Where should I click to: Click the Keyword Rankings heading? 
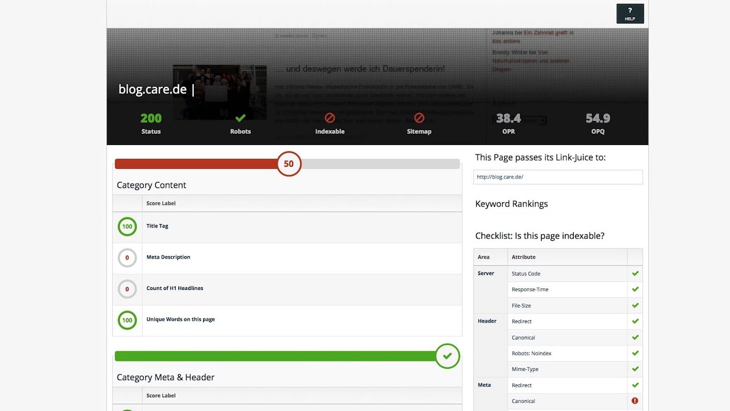click(x=512, y=204)
